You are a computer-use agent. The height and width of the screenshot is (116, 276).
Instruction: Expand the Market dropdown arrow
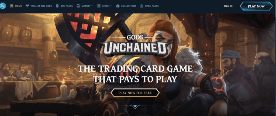coord(92,6)
